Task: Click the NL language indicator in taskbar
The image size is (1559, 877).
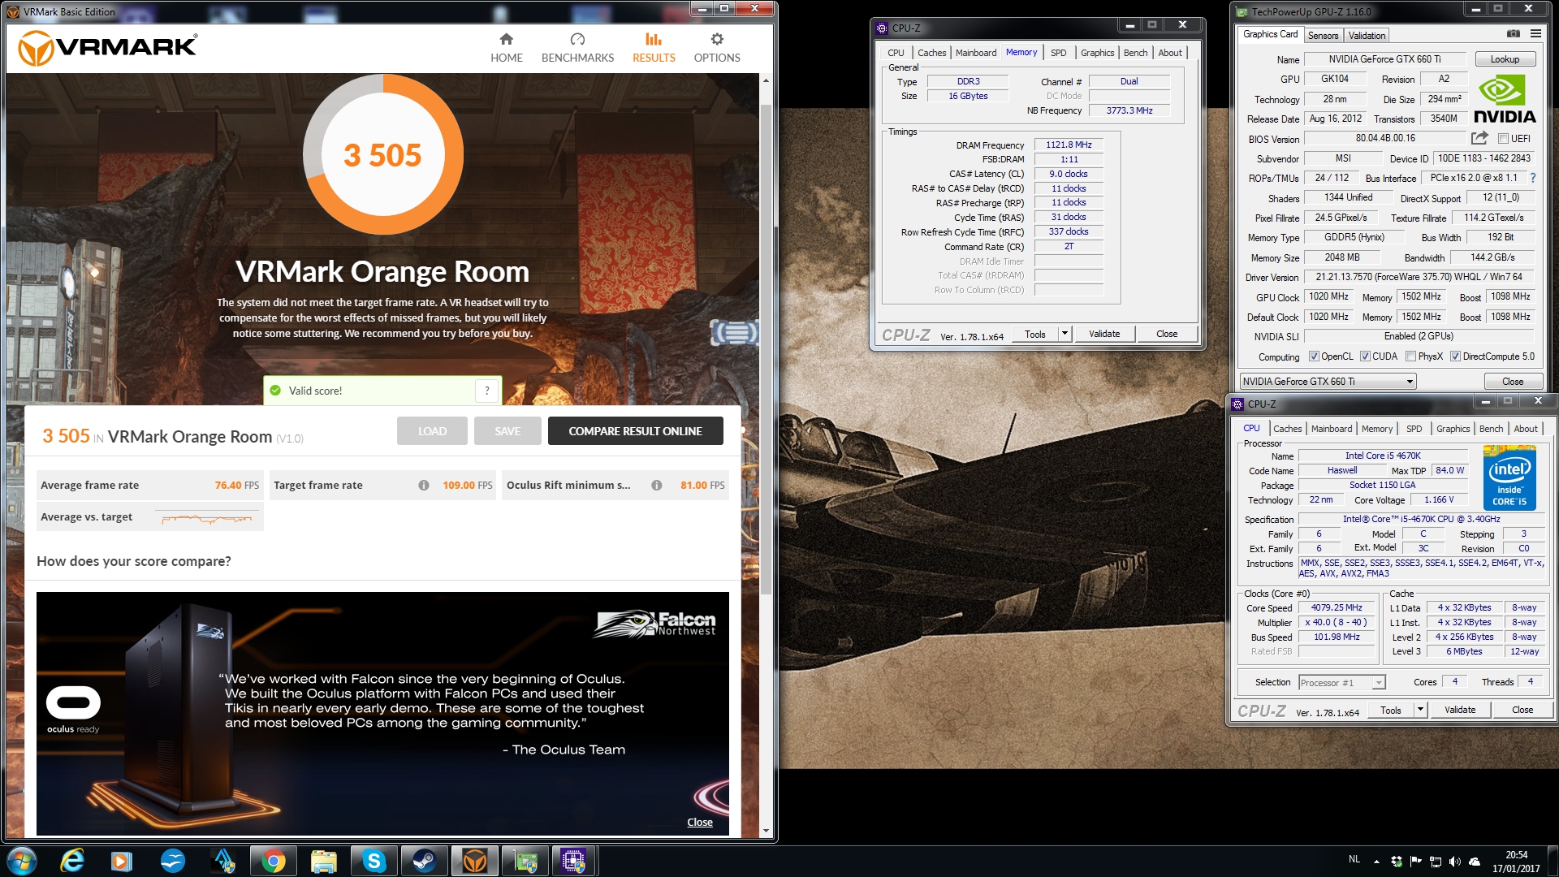Action: (1354, 859)
